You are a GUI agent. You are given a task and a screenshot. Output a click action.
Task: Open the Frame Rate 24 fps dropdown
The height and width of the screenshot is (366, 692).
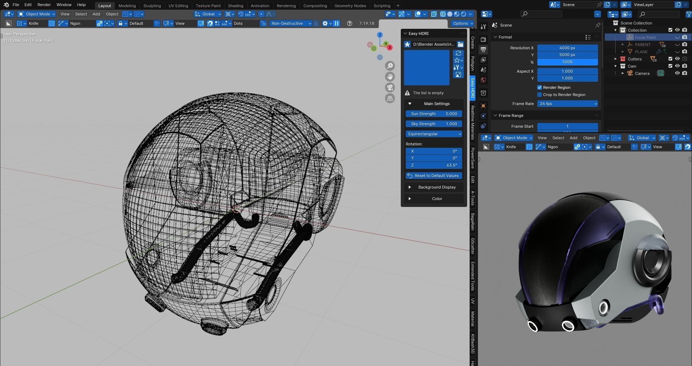point(567,104)
